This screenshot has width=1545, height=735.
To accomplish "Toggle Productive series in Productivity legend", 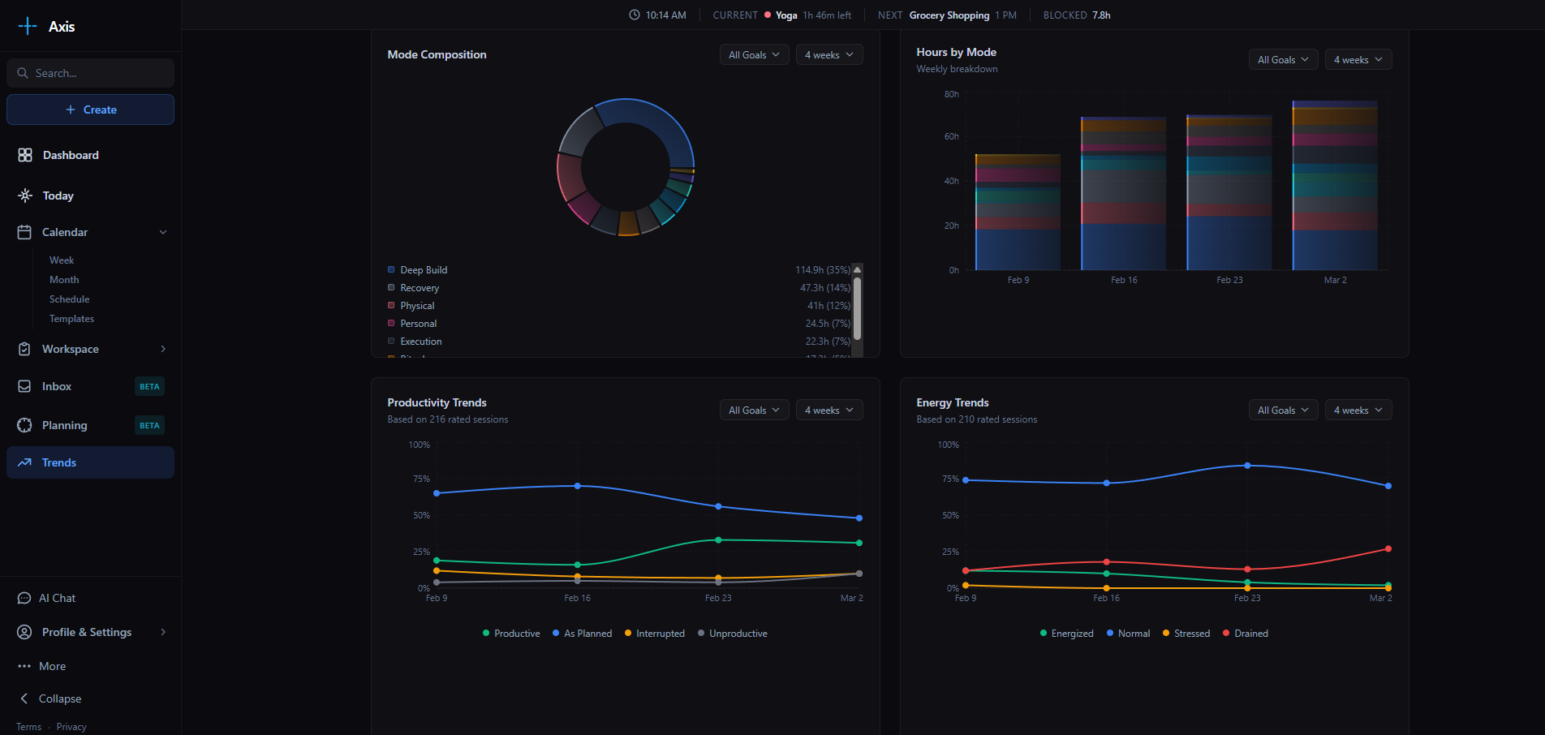I will coord(511,634).
